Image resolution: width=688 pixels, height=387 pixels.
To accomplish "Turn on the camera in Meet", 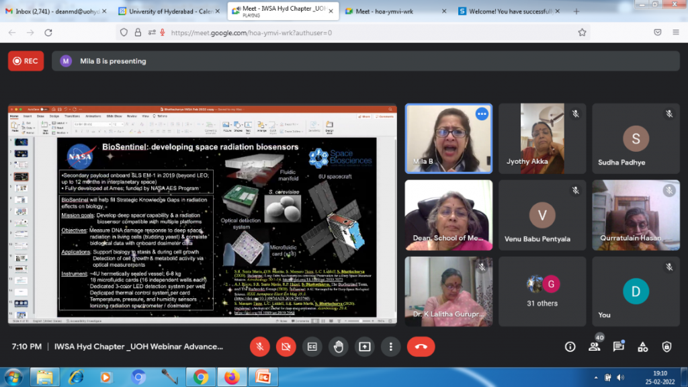I will (286, 347).
